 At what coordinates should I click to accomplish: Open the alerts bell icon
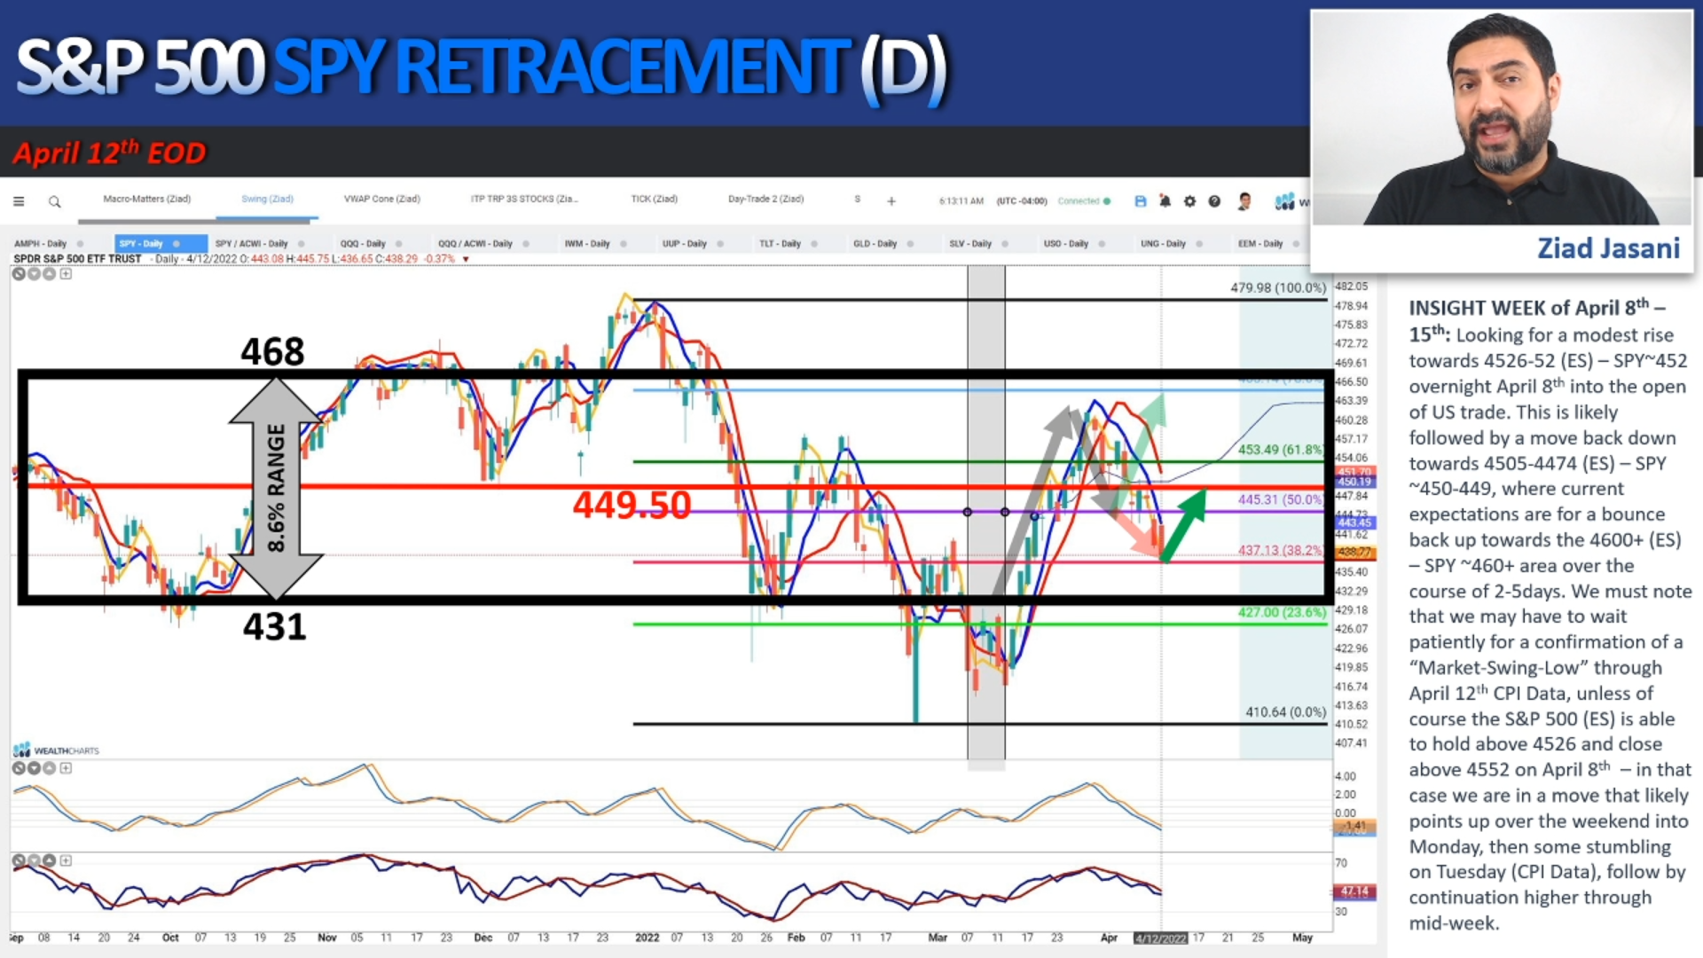pos(1165,201)
